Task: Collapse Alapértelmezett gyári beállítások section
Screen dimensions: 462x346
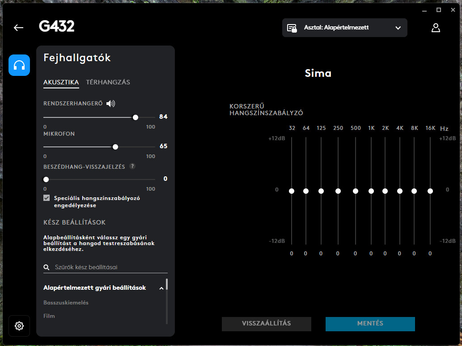Action: pyautogui.click(x=161, y=288)
